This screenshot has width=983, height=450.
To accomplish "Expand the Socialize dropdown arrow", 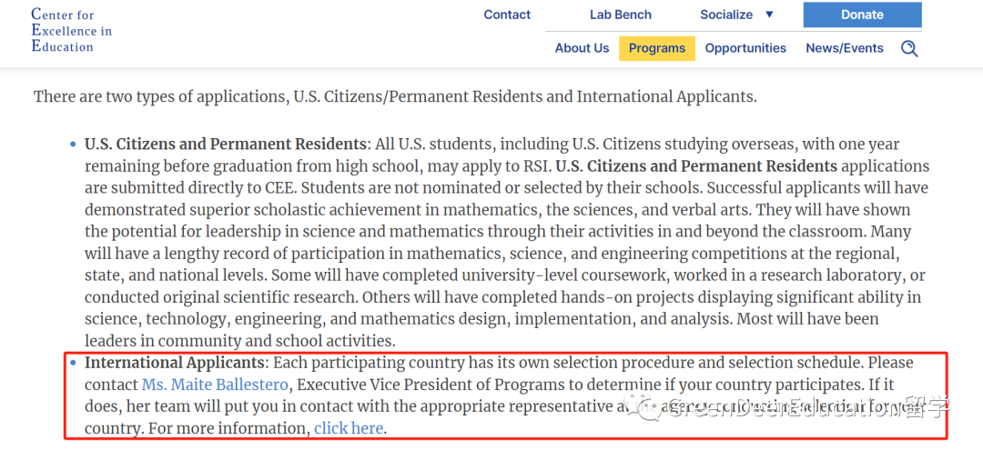I will click(769, 15).
